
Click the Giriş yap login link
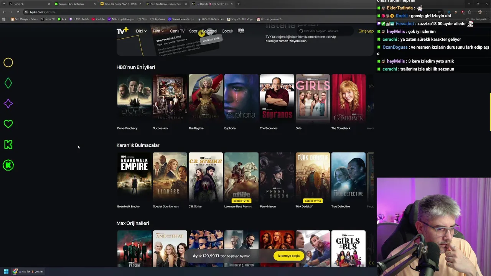tap(366, 31)
